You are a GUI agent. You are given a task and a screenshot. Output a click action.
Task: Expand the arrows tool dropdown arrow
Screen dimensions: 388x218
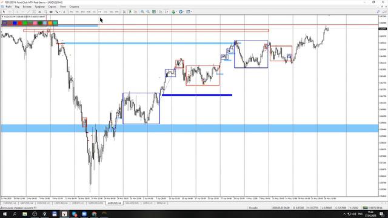pyautogui.click(x=60, y=12)
